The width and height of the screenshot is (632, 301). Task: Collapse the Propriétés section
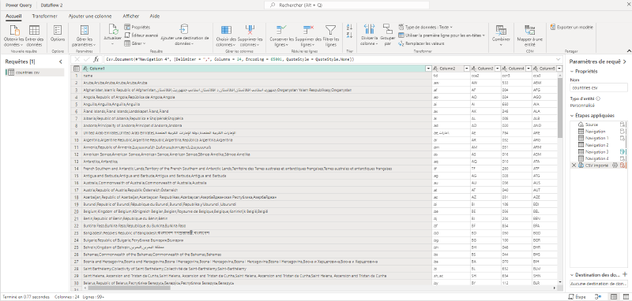[571, 71]
